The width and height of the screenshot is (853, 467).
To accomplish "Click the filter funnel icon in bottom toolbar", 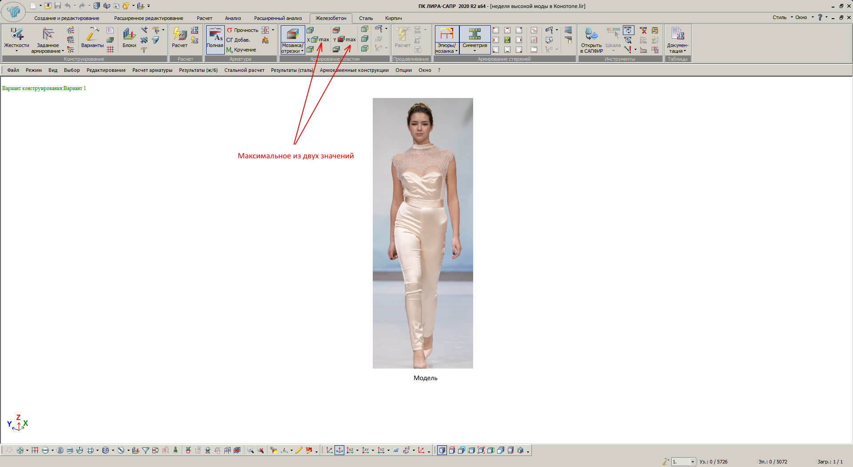I will 145,450.
